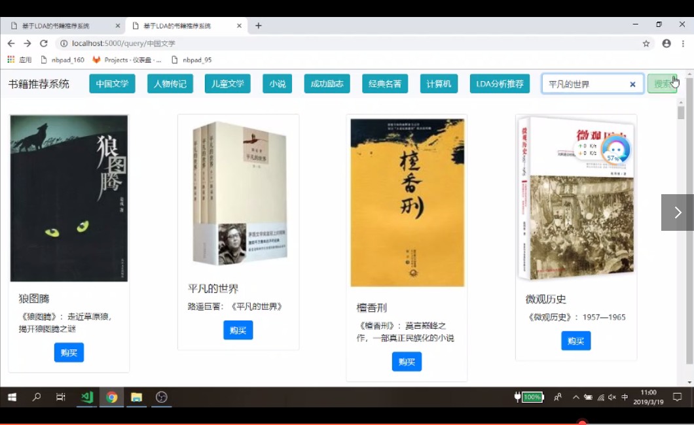This screenshot has width=694, height=425.
Task: Go back in browser history
Action: [x=11, y=43]
